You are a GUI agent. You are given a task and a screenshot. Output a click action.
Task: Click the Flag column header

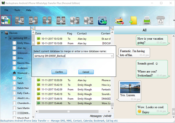(x=69, y=33)
